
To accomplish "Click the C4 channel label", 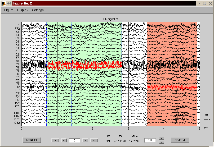I will pos(17,42).
